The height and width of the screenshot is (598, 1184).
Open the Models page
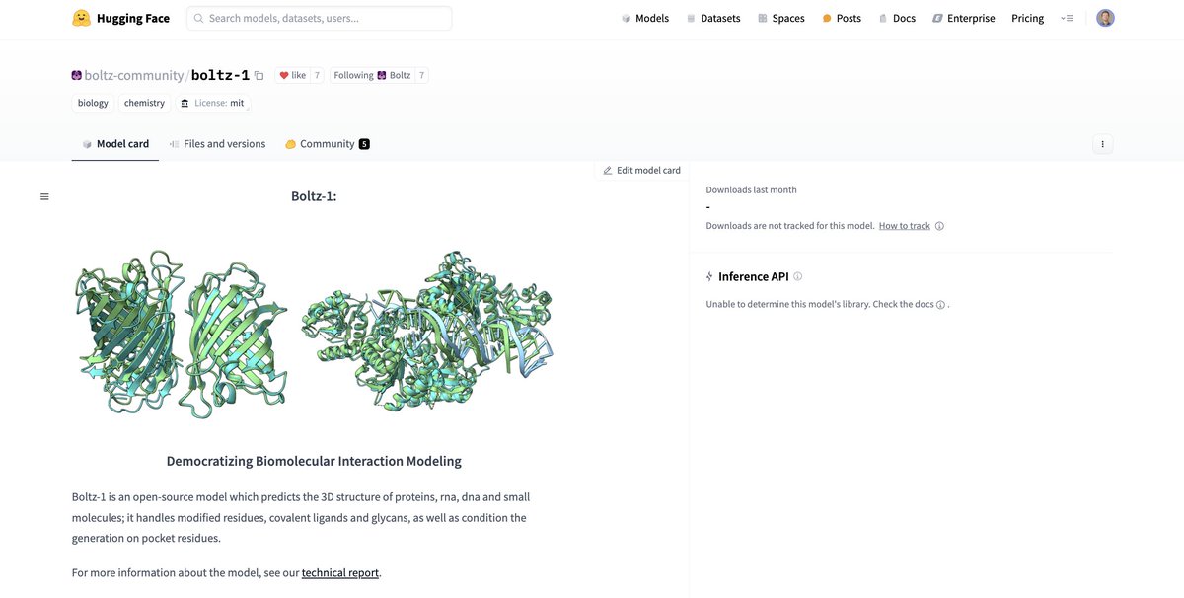pyautogui.click(x=645, y=18)
